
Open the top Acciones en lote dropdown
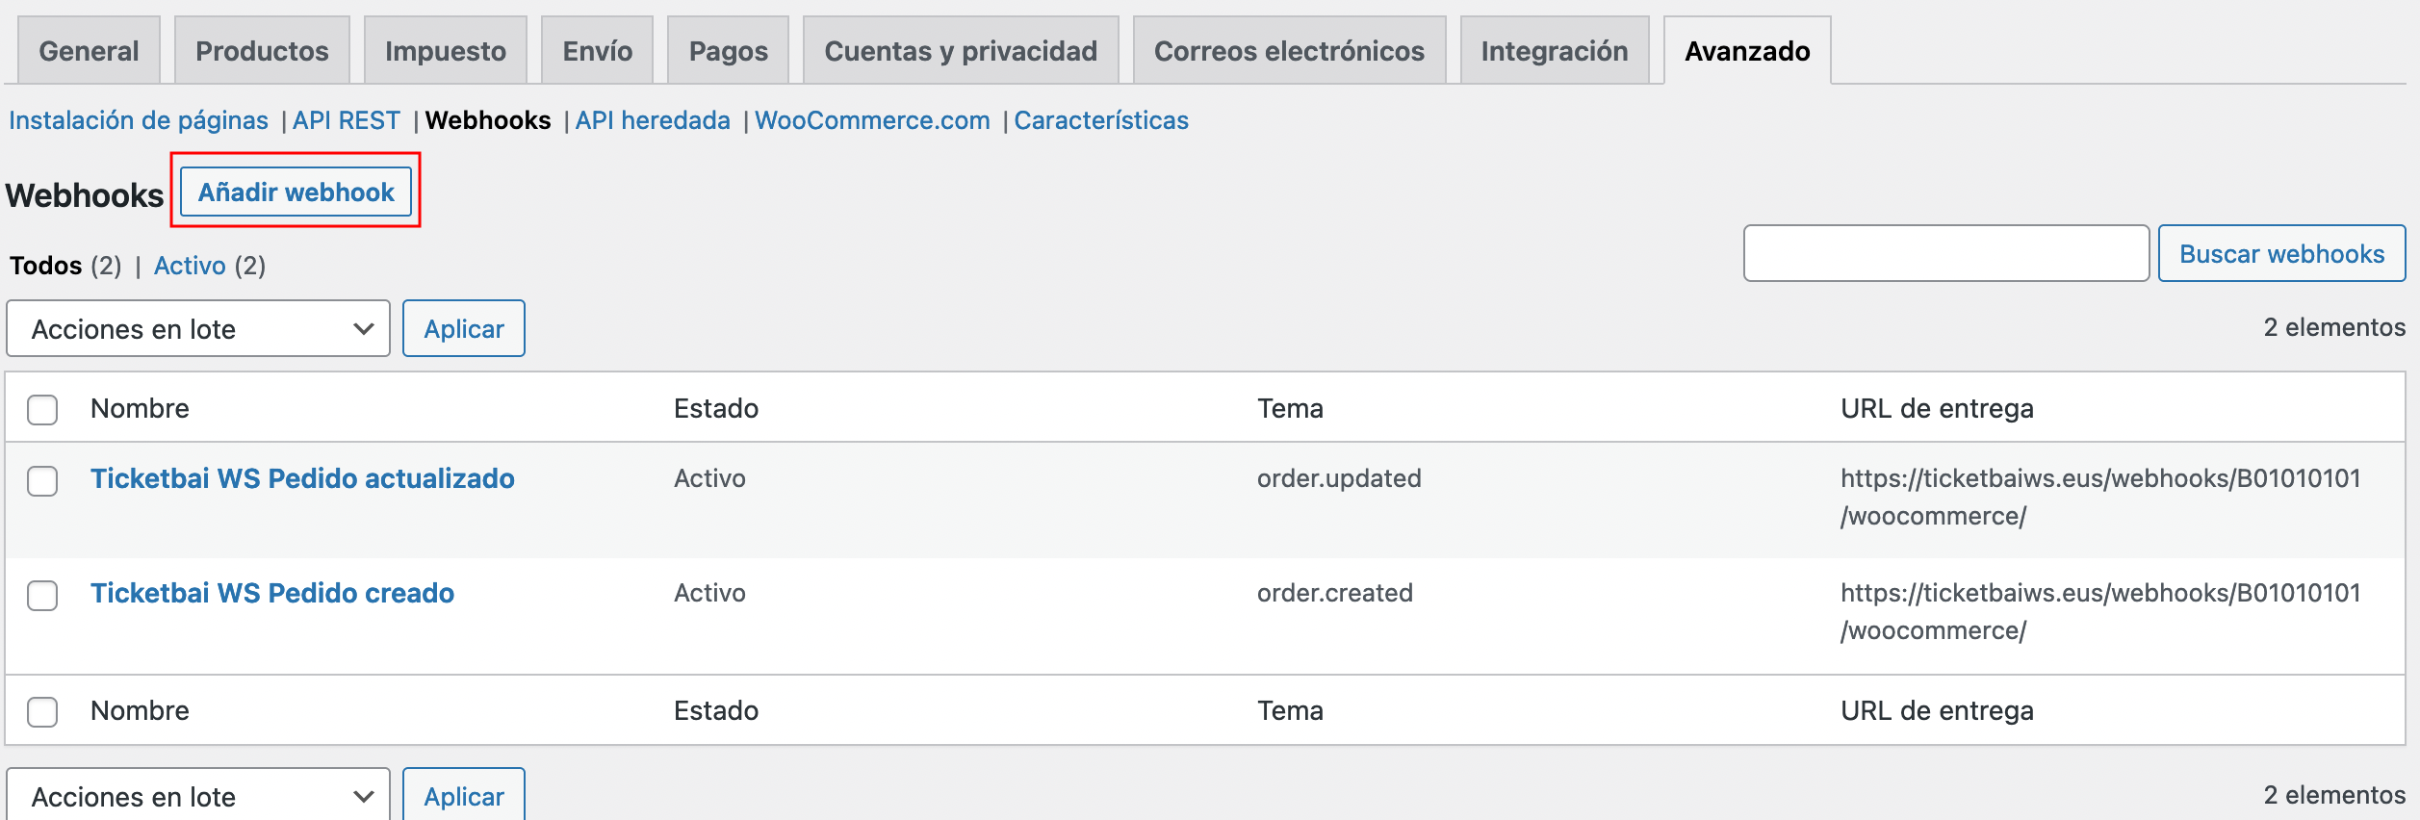pyautogui.click(x=198, y=329)
